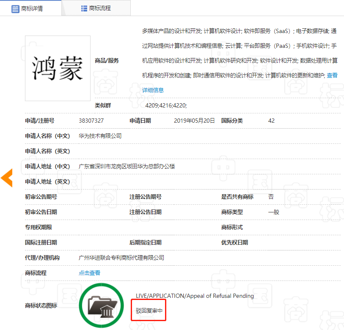The width and height of the screenshot is (344, 330).
Task: Open the 鸿蒙 trademark image
Action: pos(58,68)
